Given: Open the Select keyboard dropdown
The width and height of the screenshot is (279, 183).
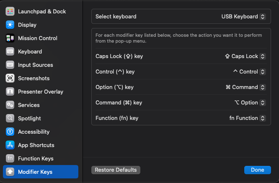Looking at the screenshot, I should [243, 17].
